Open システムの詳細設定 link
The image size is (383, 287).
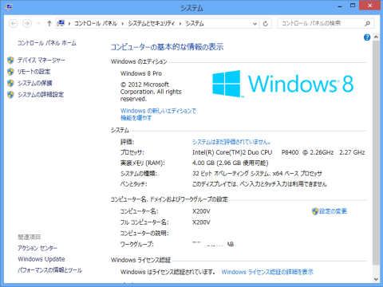coord(41,95)
